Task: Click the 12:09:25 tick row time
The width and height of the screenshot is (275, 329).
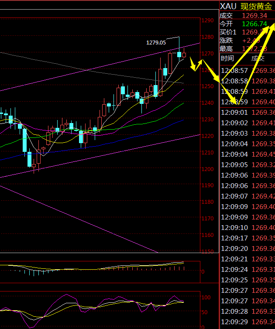Action: point(234,280)
